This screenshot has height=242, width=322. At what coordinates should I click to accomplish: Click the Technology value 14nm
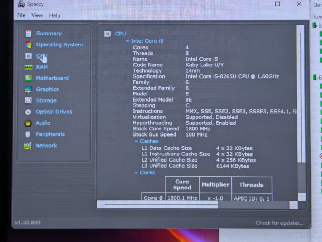tap(192, 71)
